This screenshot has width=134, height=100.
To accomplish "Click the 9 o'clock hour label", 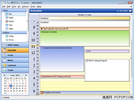I will [x=34, y=34].
